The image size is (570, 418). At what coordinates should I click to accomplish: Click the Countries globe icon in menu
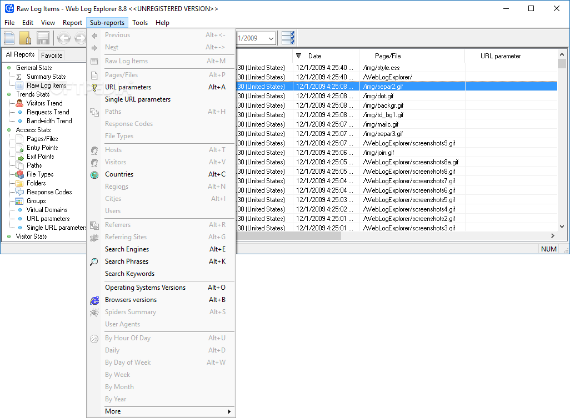[94, 175]
